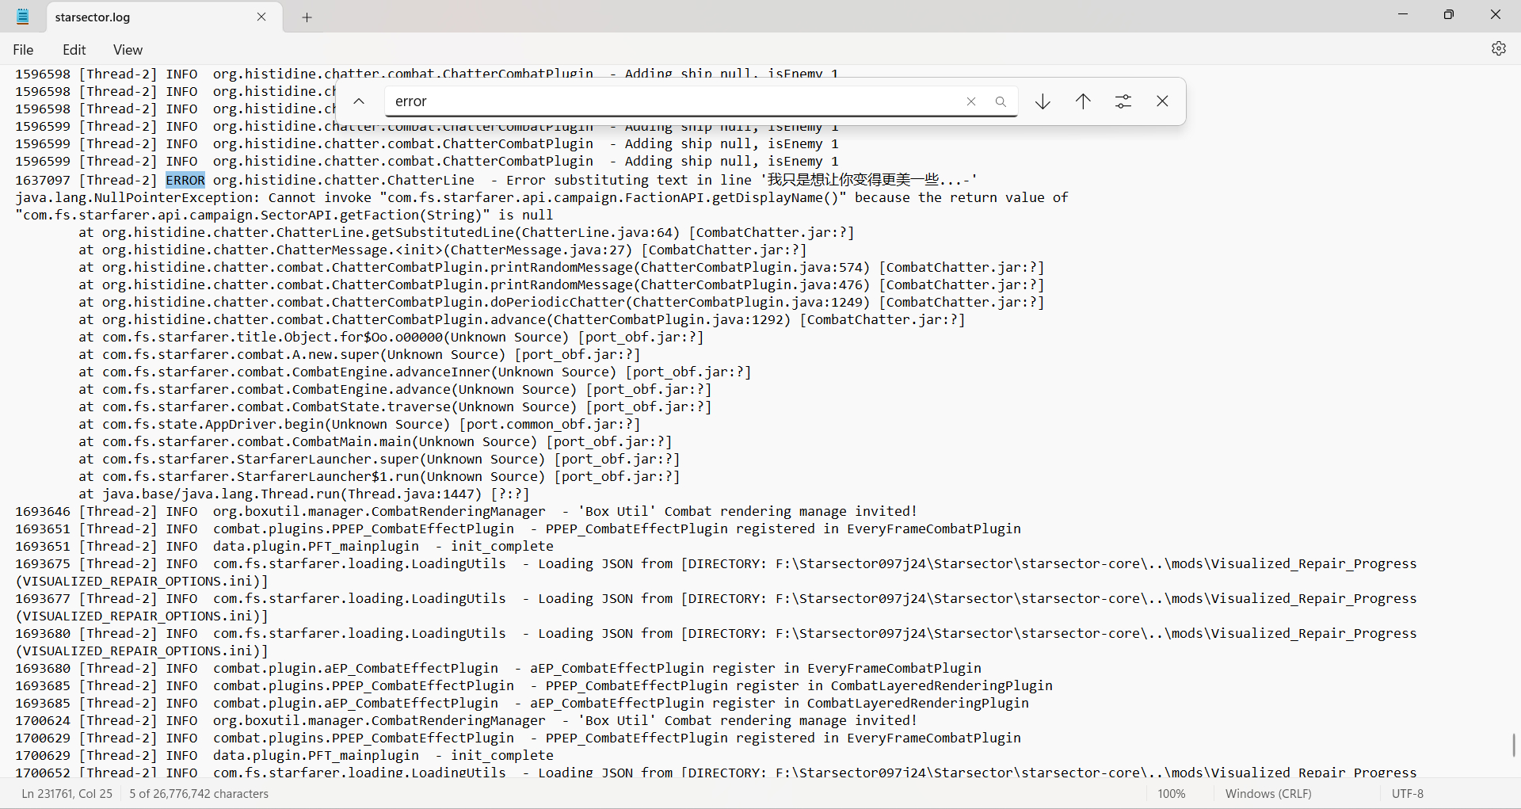
Task: Click the find next down arrow
Action: point(1043,101)
